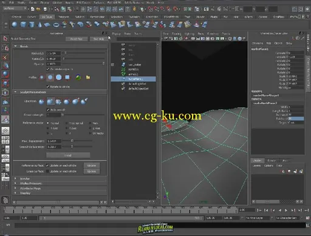Click the Reset Tool button
Image resolution: width=311 pixels, height=236 pixels.
[77, 39]
